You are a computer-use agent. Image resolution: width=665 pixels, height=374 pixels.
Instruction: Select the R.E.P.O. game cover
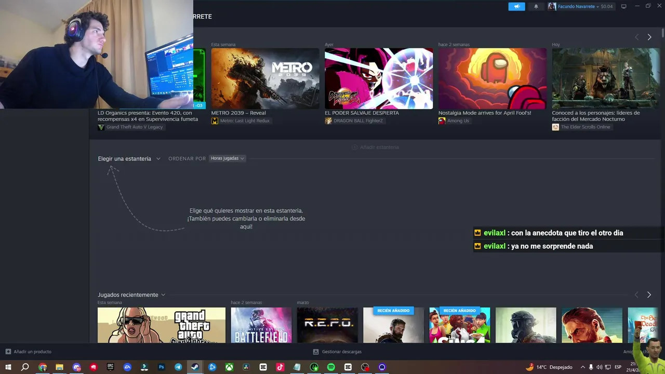(x=327, y=325)
